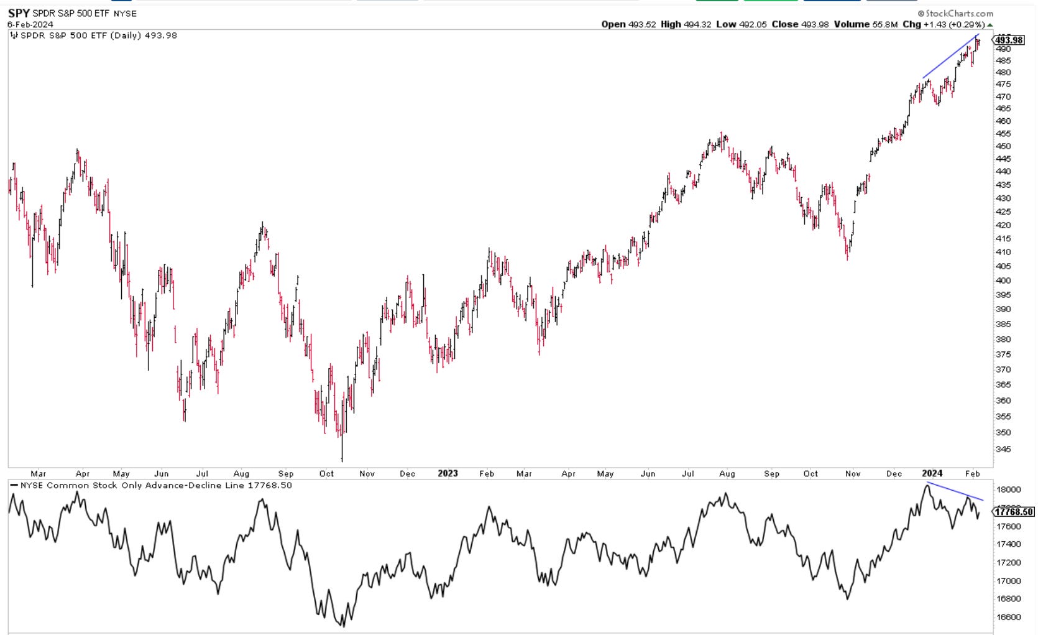Click the 2023 year label on the time axis
This screenshot has width=1038, height=635.
coord(448,473)
